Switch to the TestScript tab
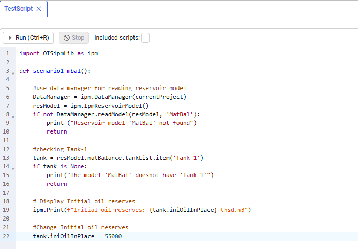Screen dimensions: 358x249 (x=19, y=9)
